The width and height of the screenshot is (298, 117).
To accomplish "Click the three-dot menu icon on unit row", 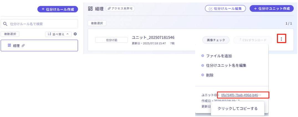I will coord(281,39).
